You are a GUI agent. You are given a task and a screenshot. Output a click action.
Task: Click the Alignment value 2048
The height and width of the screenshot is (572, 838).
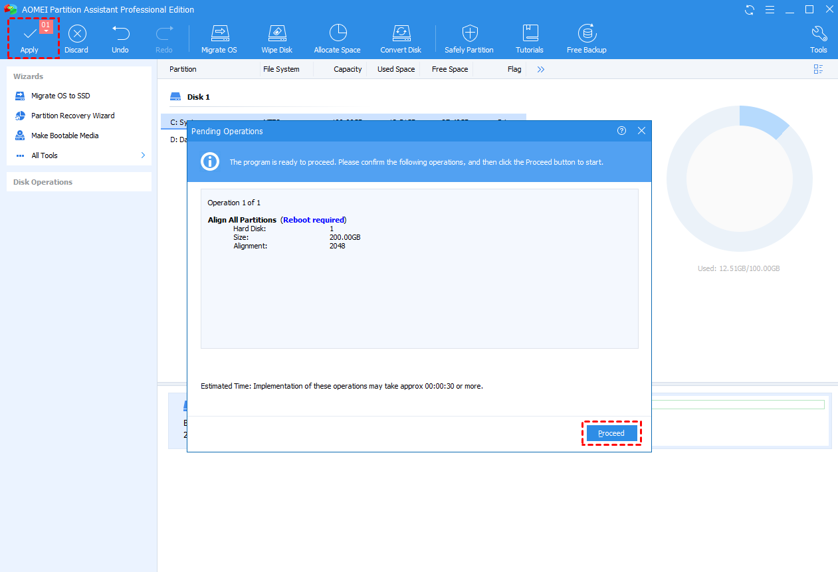pos(337,246)
